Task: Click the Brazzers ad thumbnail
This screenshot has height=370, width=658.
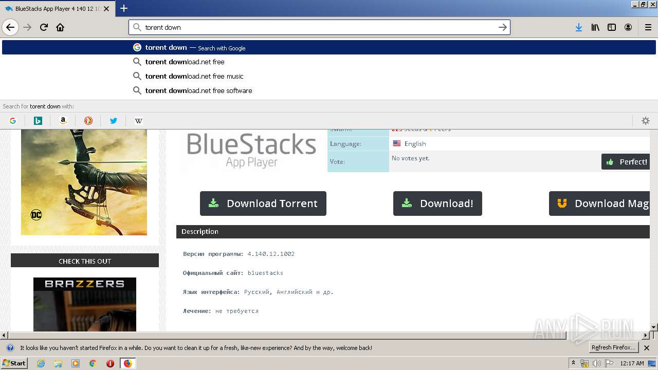Action: coord(85,305)
